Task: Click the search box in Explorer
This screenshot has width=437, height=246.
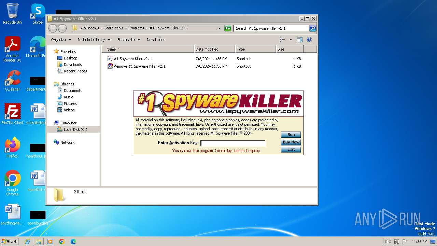Action: [271, 28]
